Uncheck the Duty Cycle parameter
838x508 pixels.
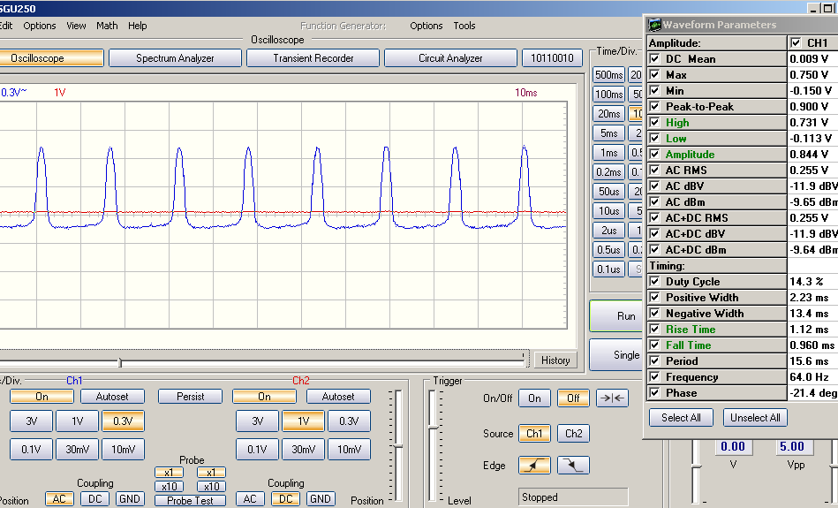654,282
